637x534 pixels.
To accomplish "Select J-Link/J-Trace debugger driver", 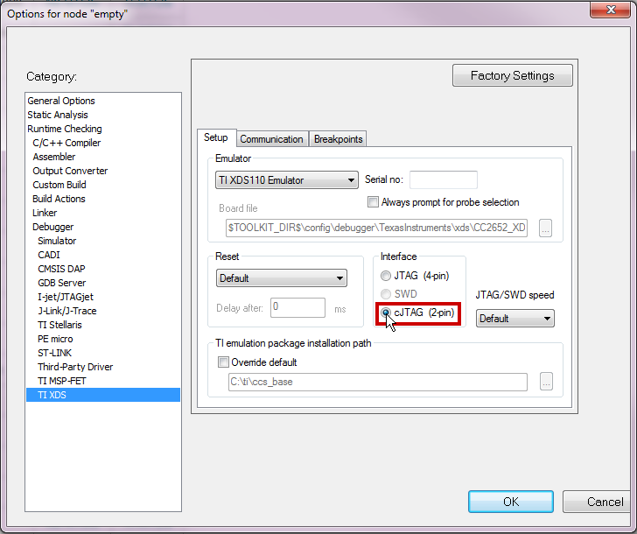I will 66,311.
